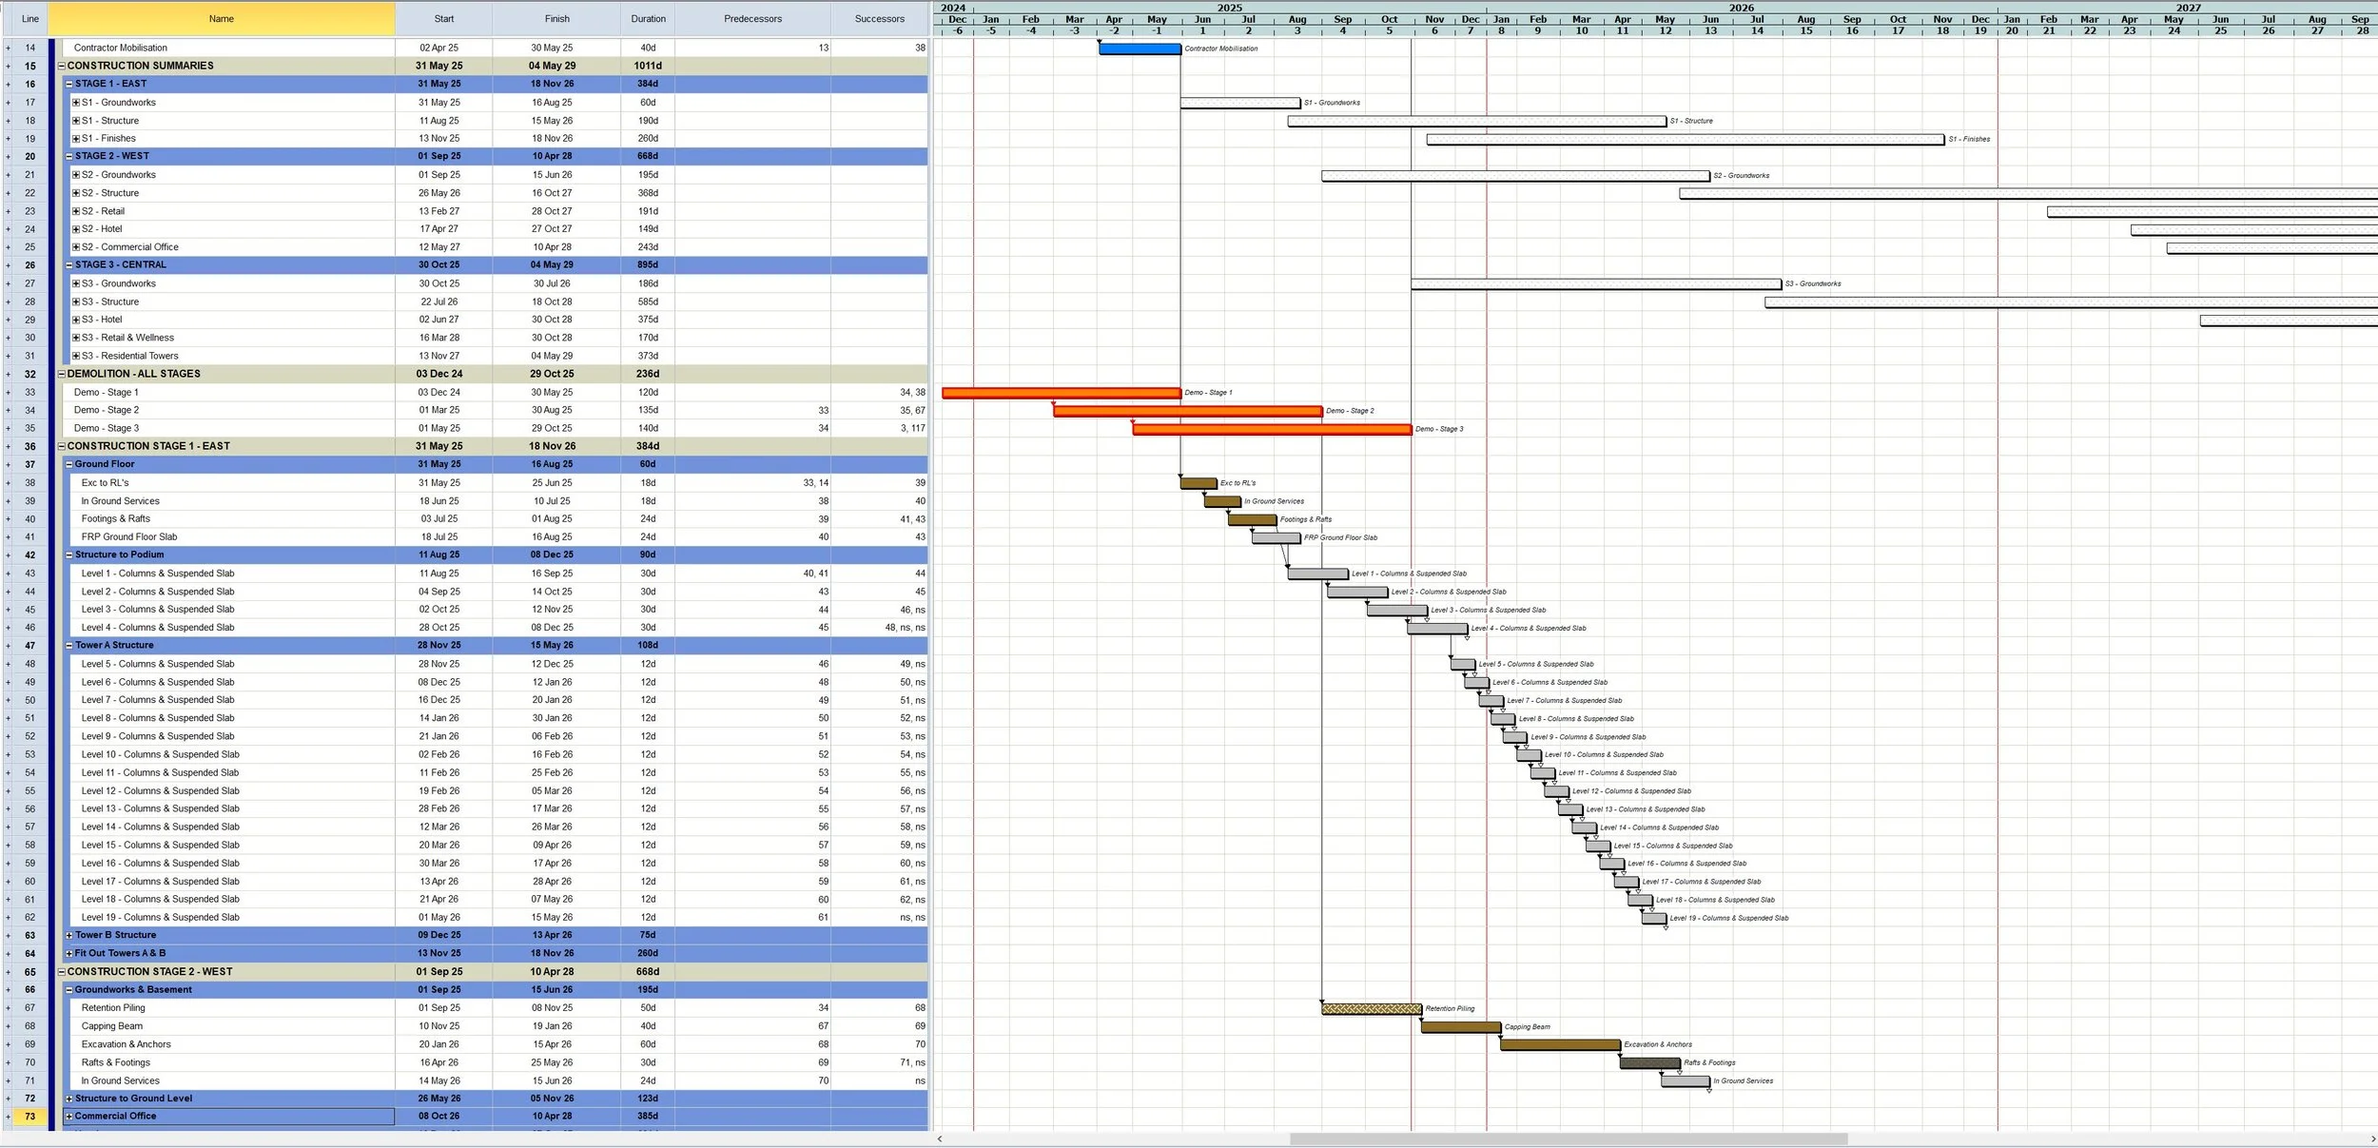2378x1148 pixels.
Task: Click the Duration column header
Action: click(x=648, y=19)
